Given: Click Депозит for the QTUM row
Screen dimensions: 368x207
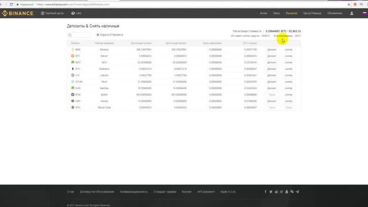Looking at the screenshot, I should point(272,82).
